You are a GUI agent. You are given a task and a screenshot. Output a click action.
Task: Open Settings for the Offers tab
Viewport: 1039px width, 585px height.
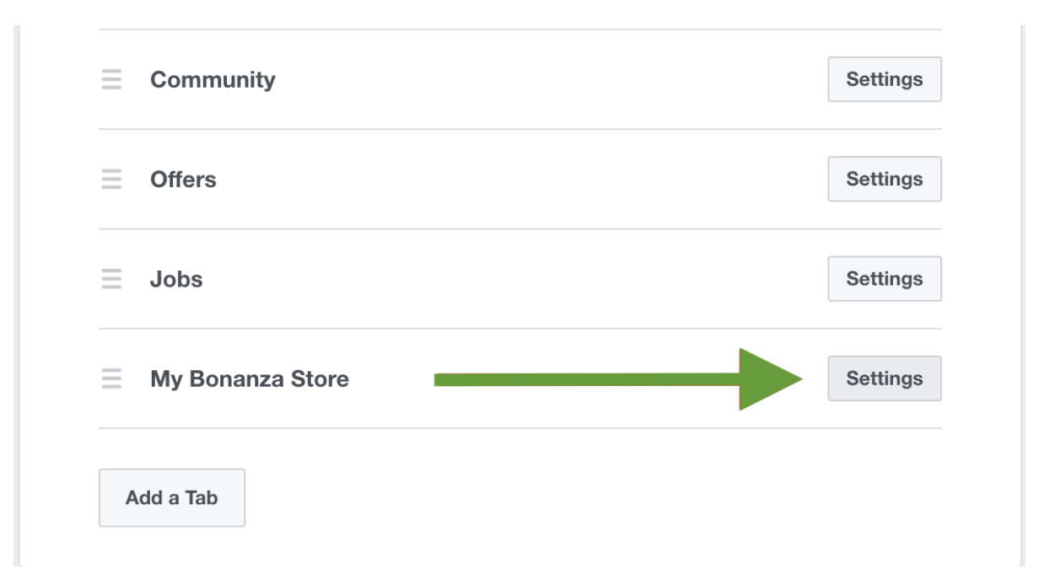[x=884, y=179]
